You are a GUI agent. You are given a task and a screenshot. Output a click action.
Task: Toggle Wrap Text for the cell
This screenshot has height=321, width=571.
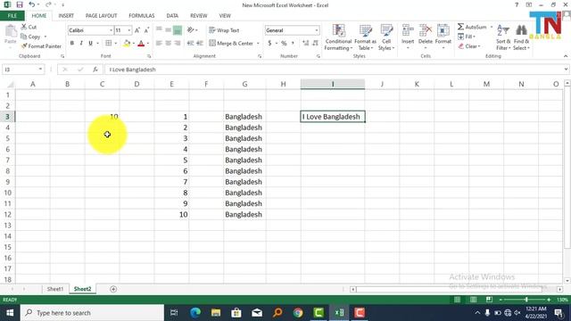(224, 30)
